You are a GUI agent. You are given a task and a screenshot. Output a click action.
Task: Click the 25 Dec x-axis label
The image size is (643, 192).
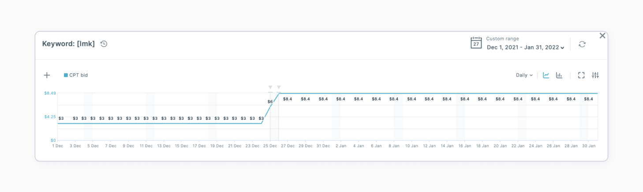pos(270,146)
